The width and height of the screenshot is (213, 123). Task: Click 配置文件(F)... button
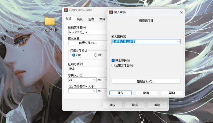pos(88,43)
